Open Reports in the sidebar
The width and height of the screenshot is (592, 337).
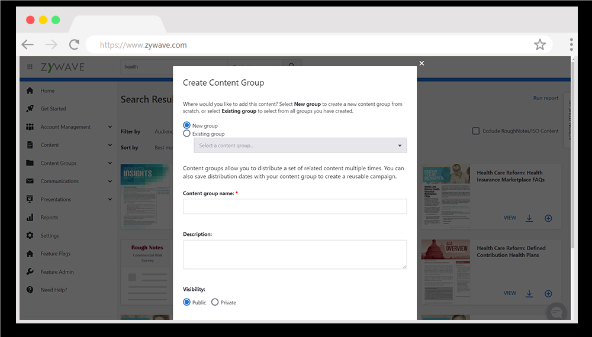(49, 218)
